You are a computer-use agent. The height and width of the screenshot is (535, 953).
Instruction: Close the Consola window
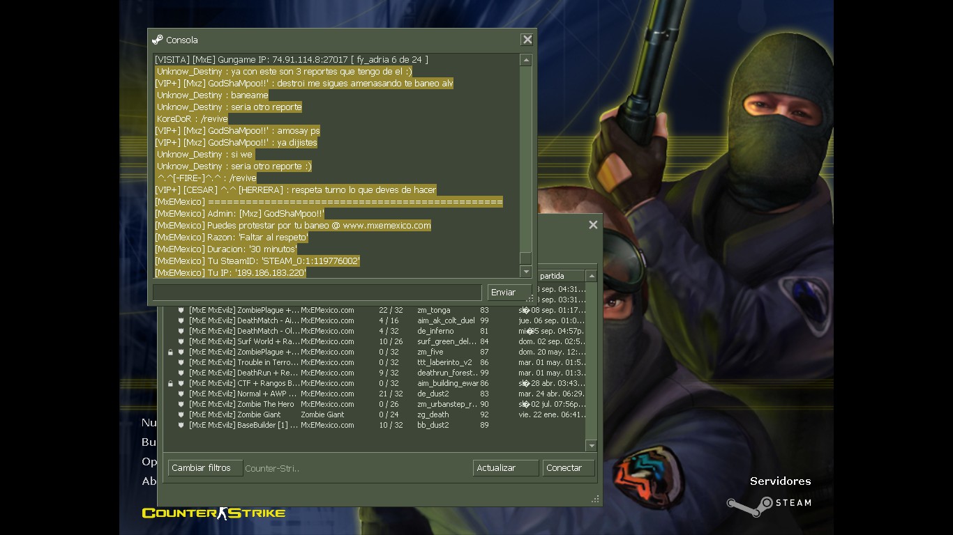click(527, 40)
